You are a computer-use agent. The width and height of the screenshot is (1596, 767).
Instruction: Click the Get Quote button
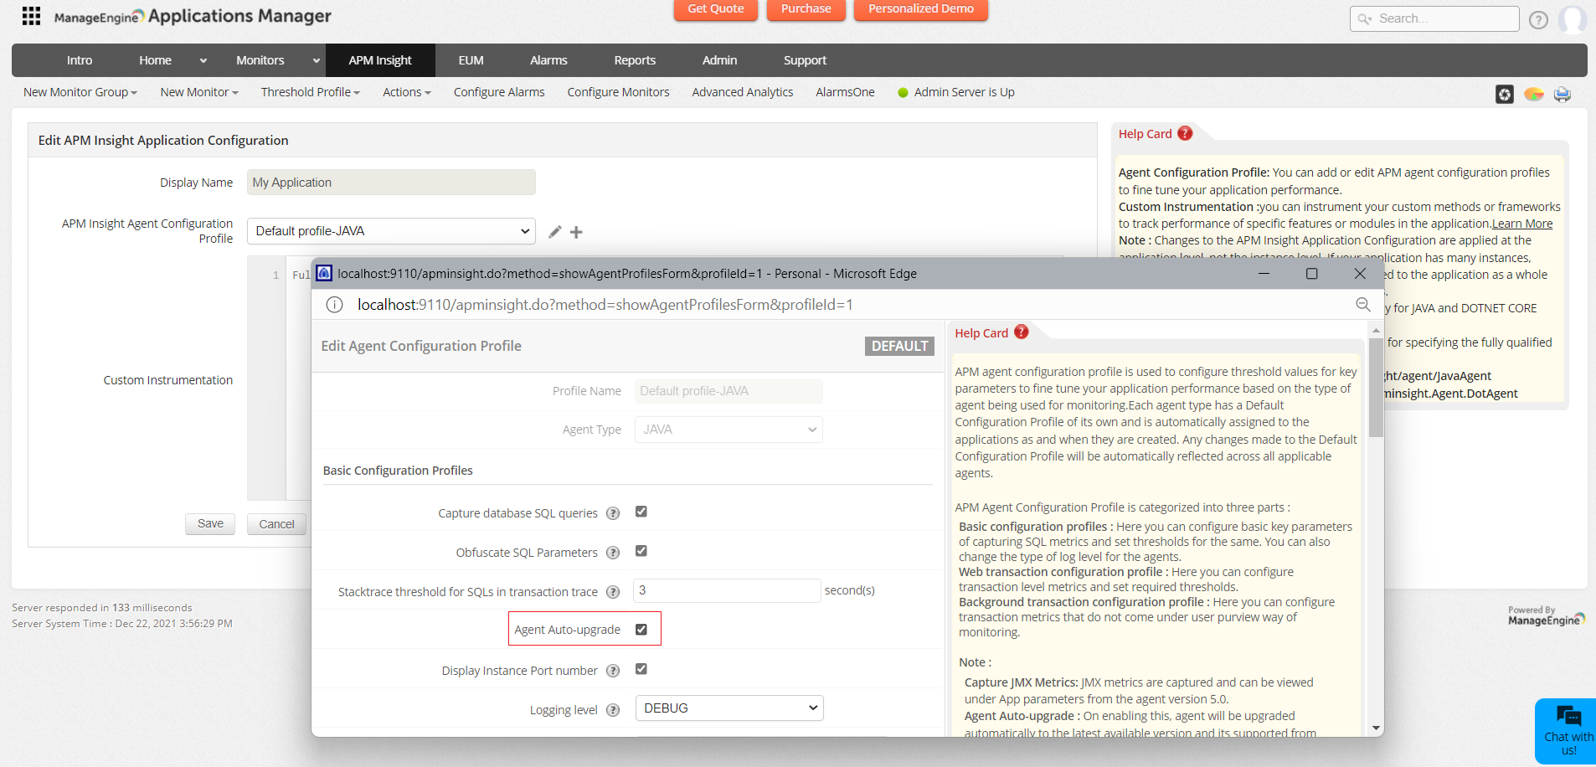[x=716, y=9]
